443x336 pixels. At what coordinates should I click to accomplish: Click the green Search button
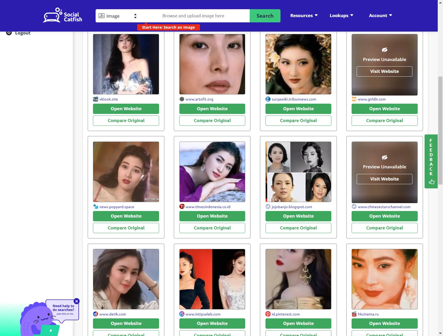click(265, 16)
